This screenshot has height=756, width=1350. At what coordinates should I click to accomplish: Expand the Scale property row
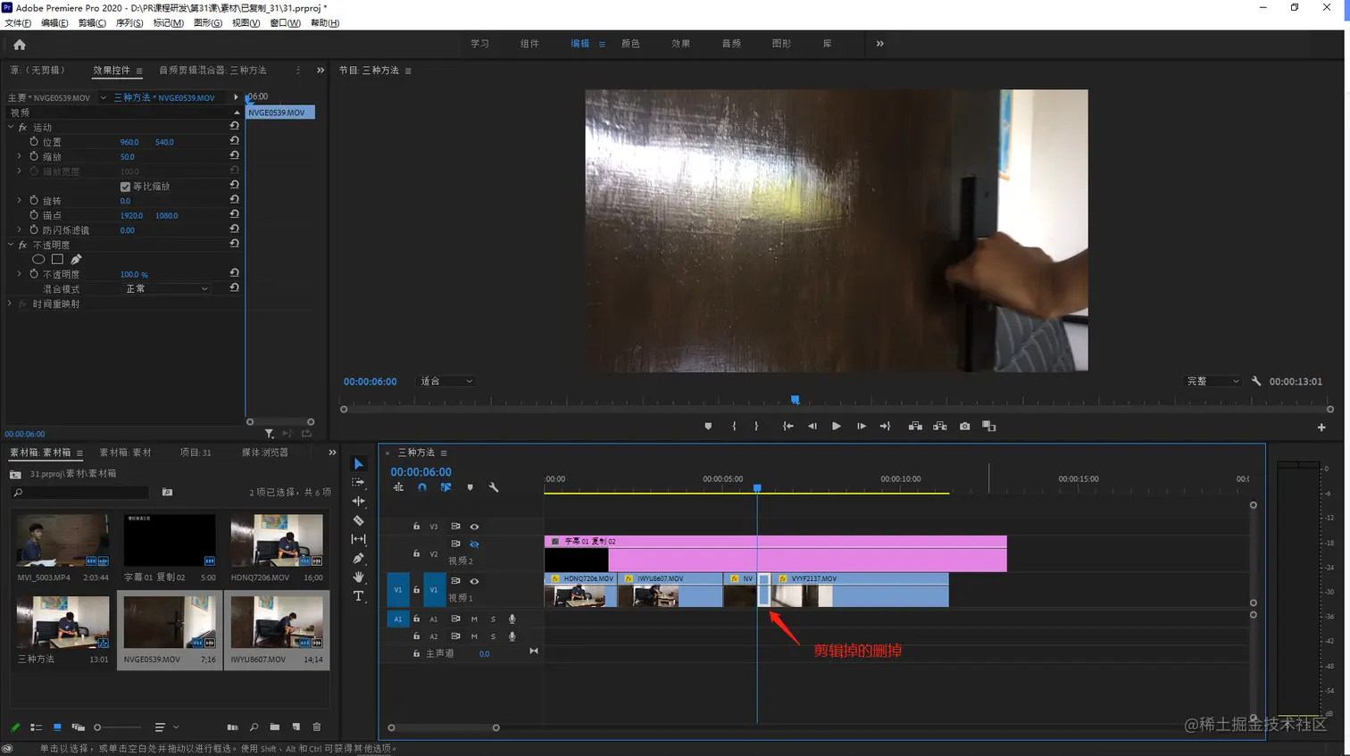(20, 156)
